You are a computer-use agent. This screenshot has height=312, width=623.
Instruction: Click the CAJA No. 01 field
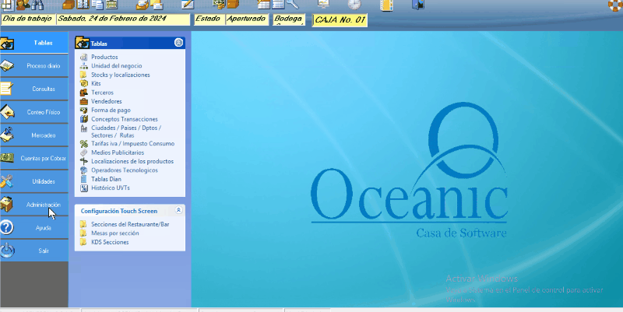coord(339,19)
